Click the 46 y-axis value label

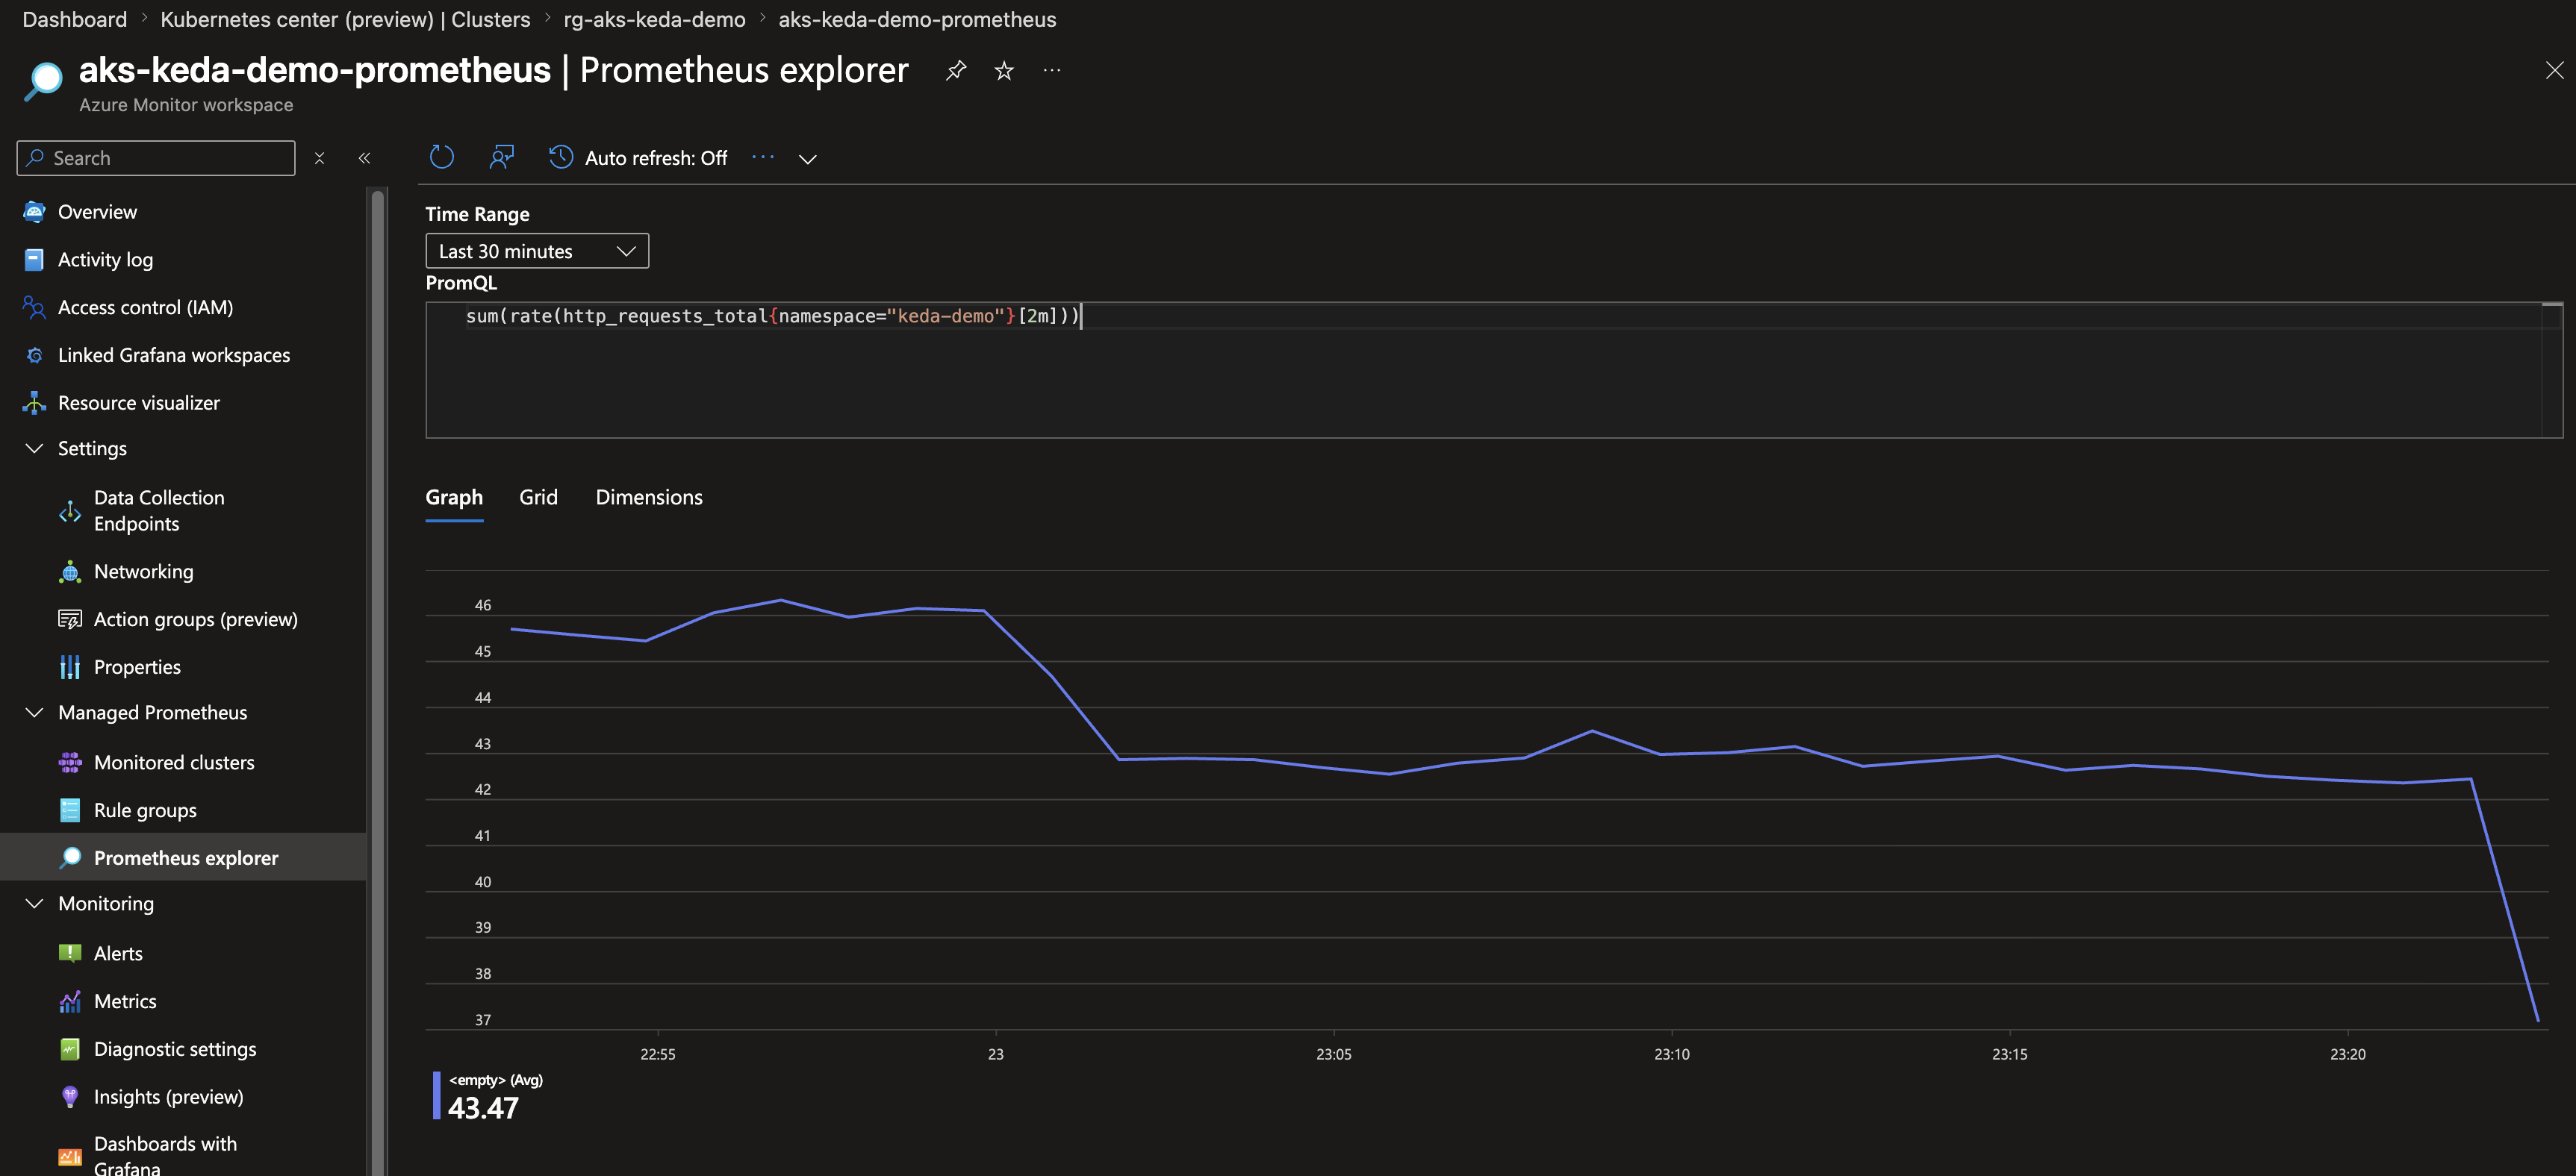tap(483, 605)
